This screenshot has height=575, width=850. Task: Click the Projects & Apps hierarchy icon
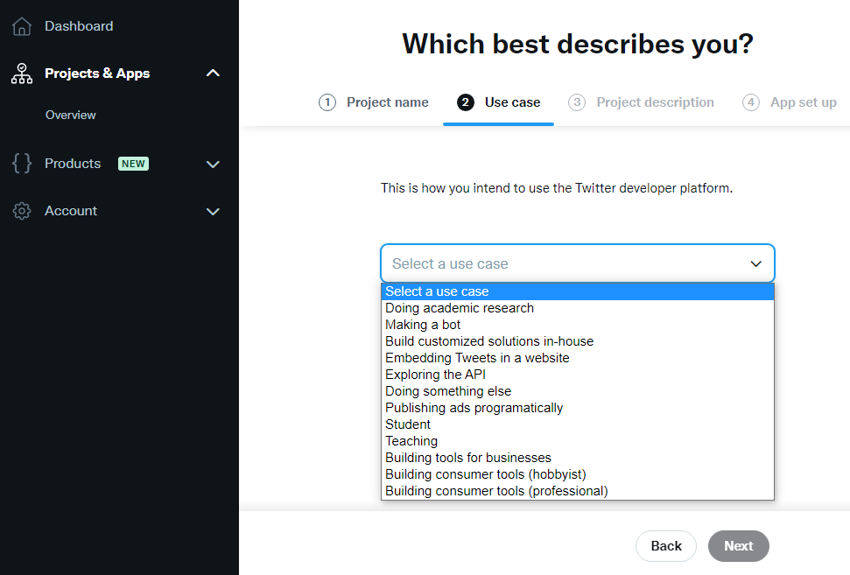point(22,74)
